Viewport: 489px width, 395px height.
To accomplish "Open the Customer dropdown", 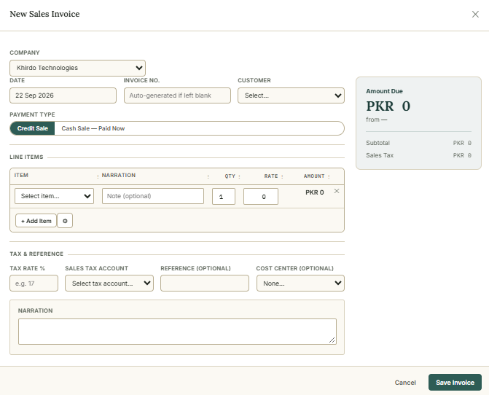I will 291,95.
